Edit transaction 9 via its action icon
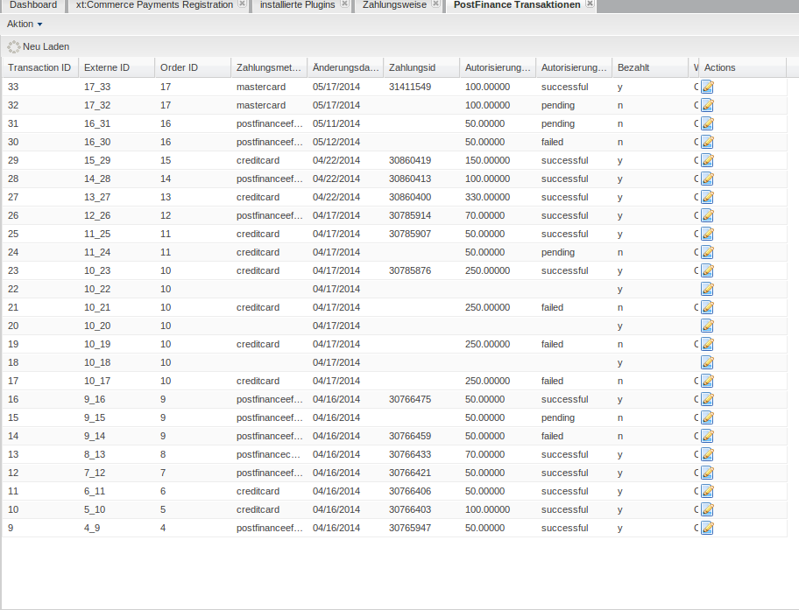This screenshot has width=799, height=610. click(708, 528)
